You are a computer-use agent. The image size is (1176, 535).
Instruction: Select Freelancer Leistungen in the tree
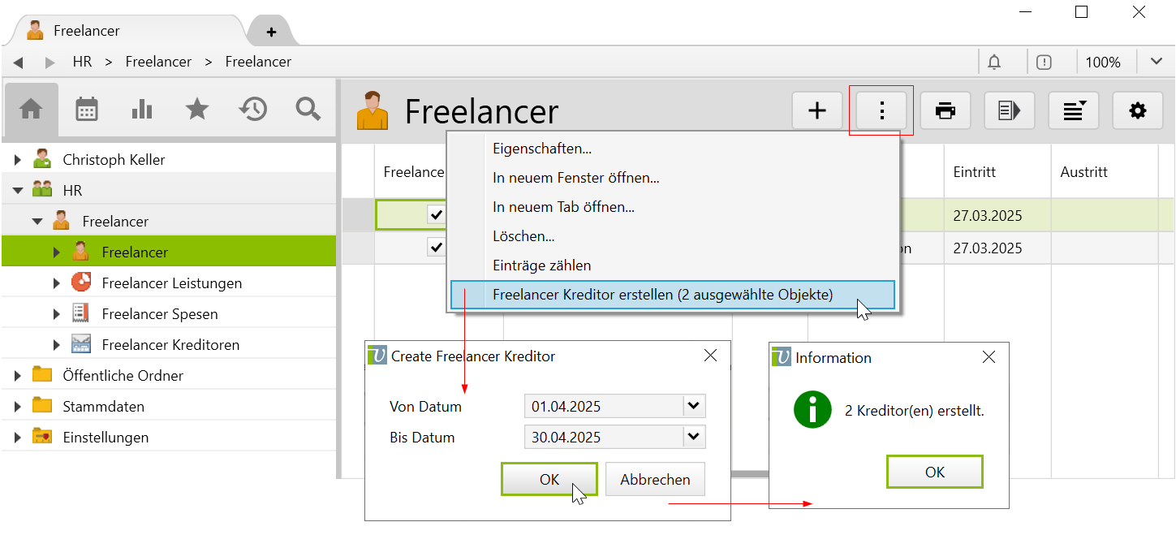coord(171,283)
